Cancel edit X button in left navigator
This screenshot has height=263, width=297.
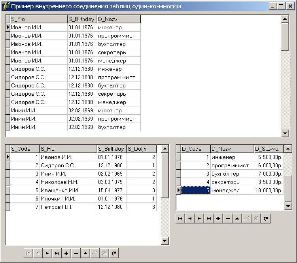[x=104, y=253]
